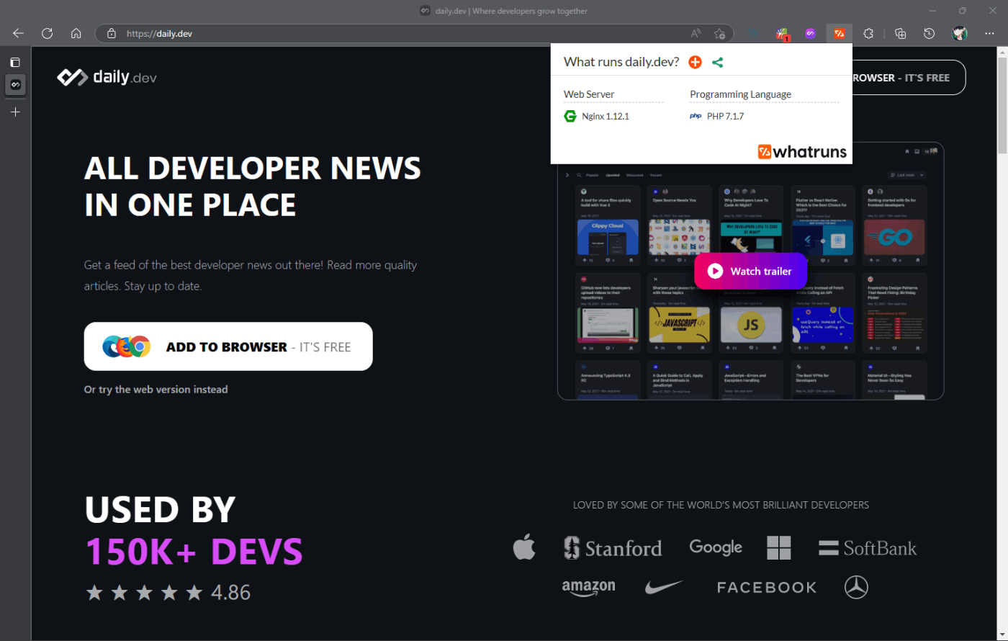Open the Collections icon in toolbar

pos(900,33)
